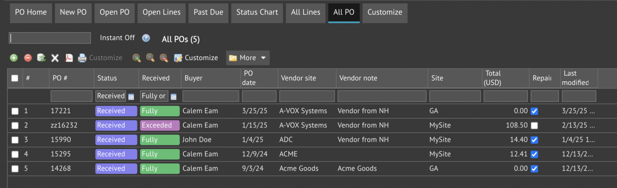
Task: Click the white X clear icon
Action: (x=55, y=58)
